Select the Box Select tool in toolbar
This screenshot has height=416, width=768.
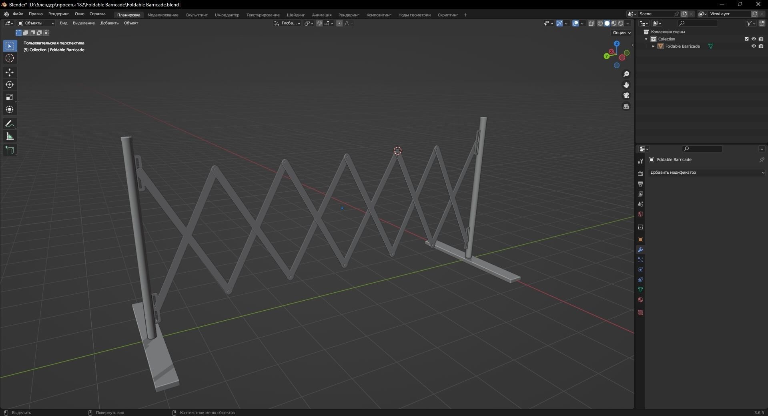click(x=10, y=46)
